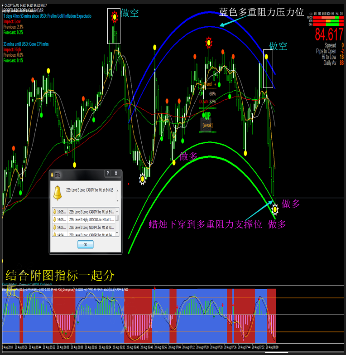Viewport: 346px width, 355px height.
Task: Click the '20 Aug 06:00' time axis label
Action: [x=63, y=347]
